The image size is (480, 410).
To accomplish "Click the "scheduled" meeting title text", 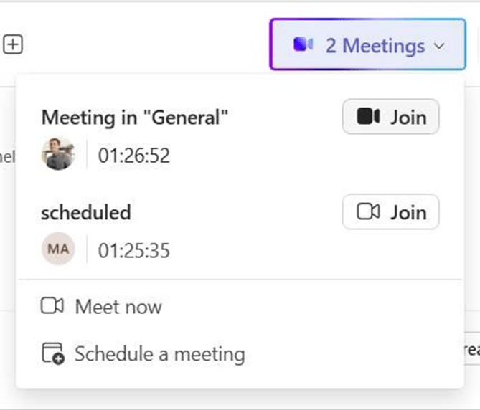I will pos(86,212).
